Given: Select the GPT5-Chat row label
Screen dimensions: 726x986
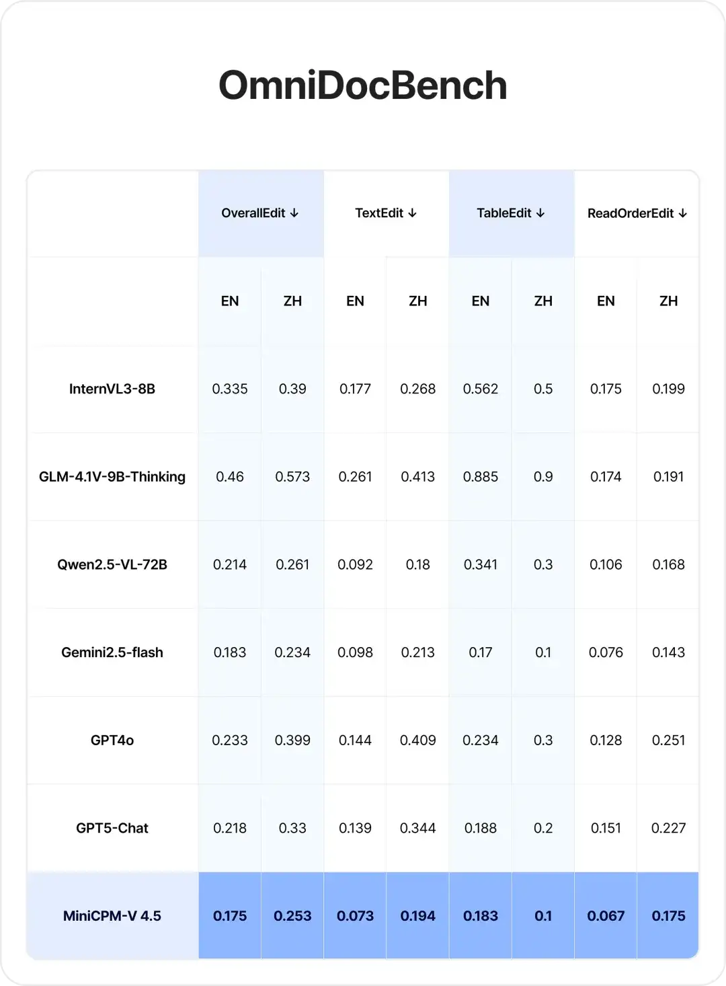Looking at the screenshot, I should (112, 828).
